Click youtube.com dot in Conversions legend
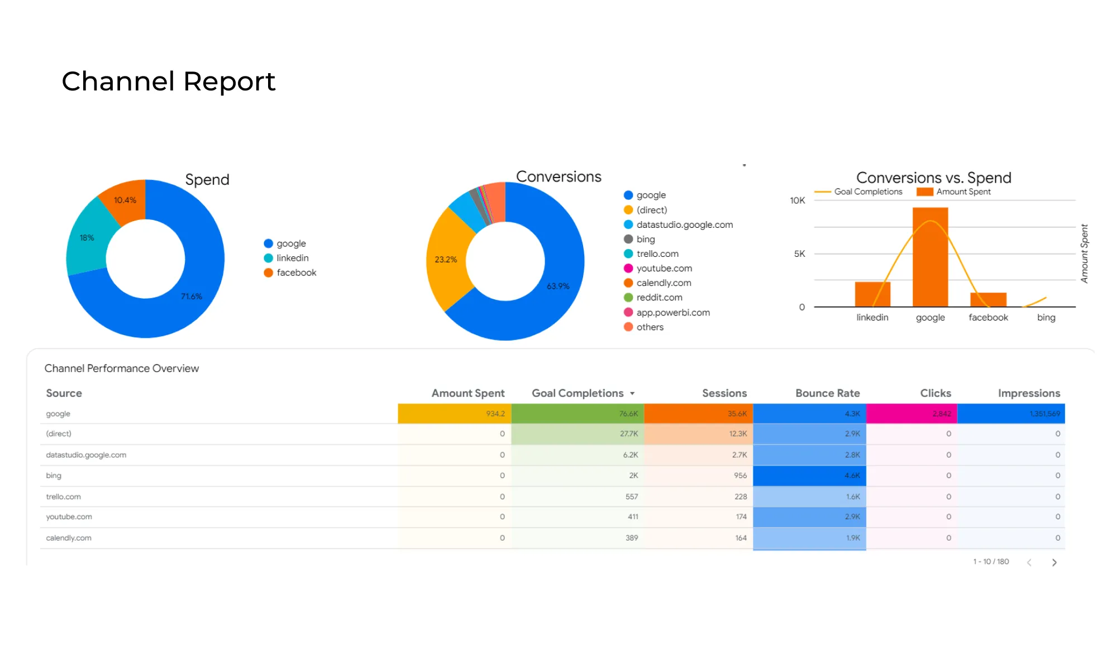 (x=628, y=269)
